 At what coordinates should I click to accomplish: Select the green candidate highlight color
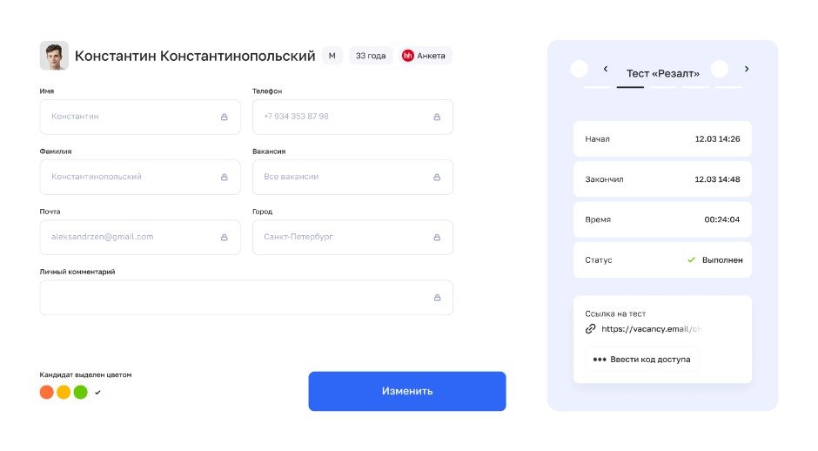click(80, 392)
